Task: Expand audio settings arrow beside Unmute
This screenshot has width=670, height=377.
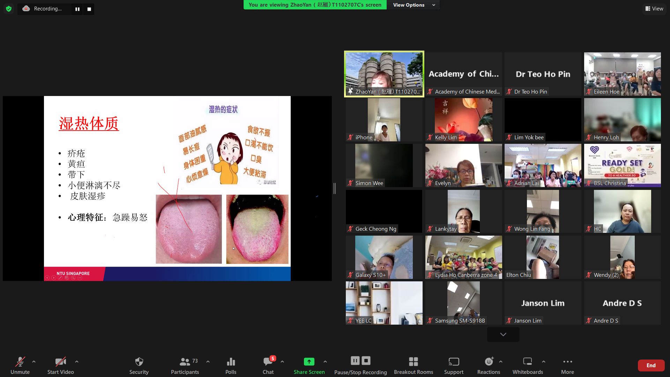Action: coord(34,362)
